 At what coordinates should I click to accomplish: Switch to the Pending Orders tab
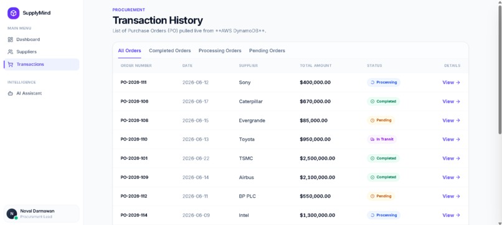(x=267, y=50)
